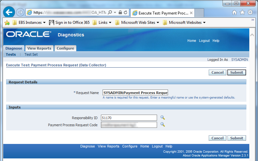
Task: Add to favorites bar star icon
Action: (7, 23)
